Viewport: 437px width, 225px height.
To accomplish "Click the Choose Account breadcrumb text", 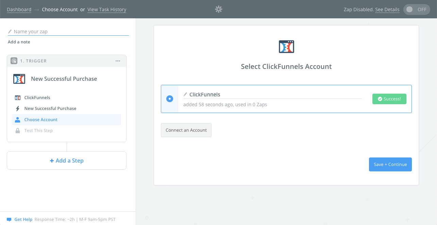I will tap(60, 10).
